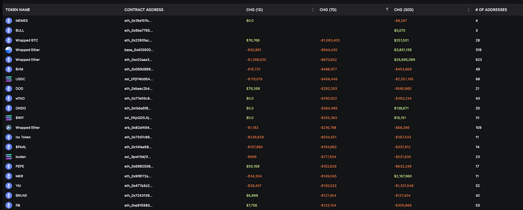Click contract address eth_0x6982508...
The width and height of the screenshot is (523, 210).
click(x=139, y=167)
